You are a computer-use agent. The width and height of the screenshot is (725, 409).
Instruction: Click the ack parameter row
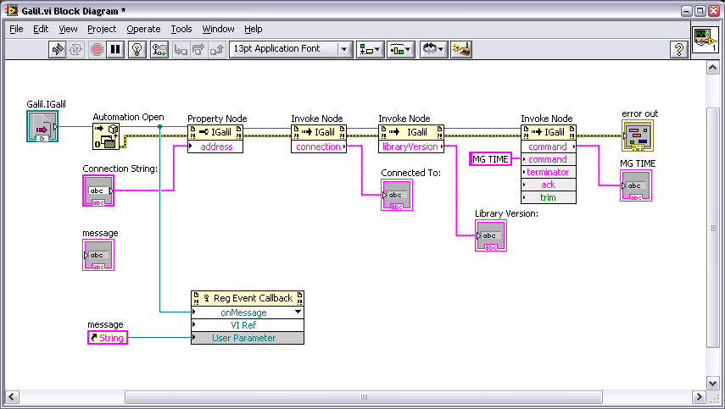coord(549,185)
